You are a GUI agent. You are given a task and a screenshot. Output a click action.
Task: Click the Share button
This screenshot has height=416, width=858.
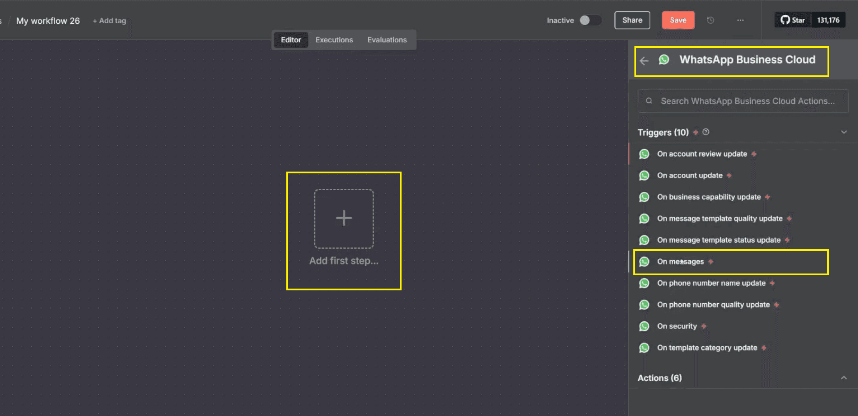(632, 20)
